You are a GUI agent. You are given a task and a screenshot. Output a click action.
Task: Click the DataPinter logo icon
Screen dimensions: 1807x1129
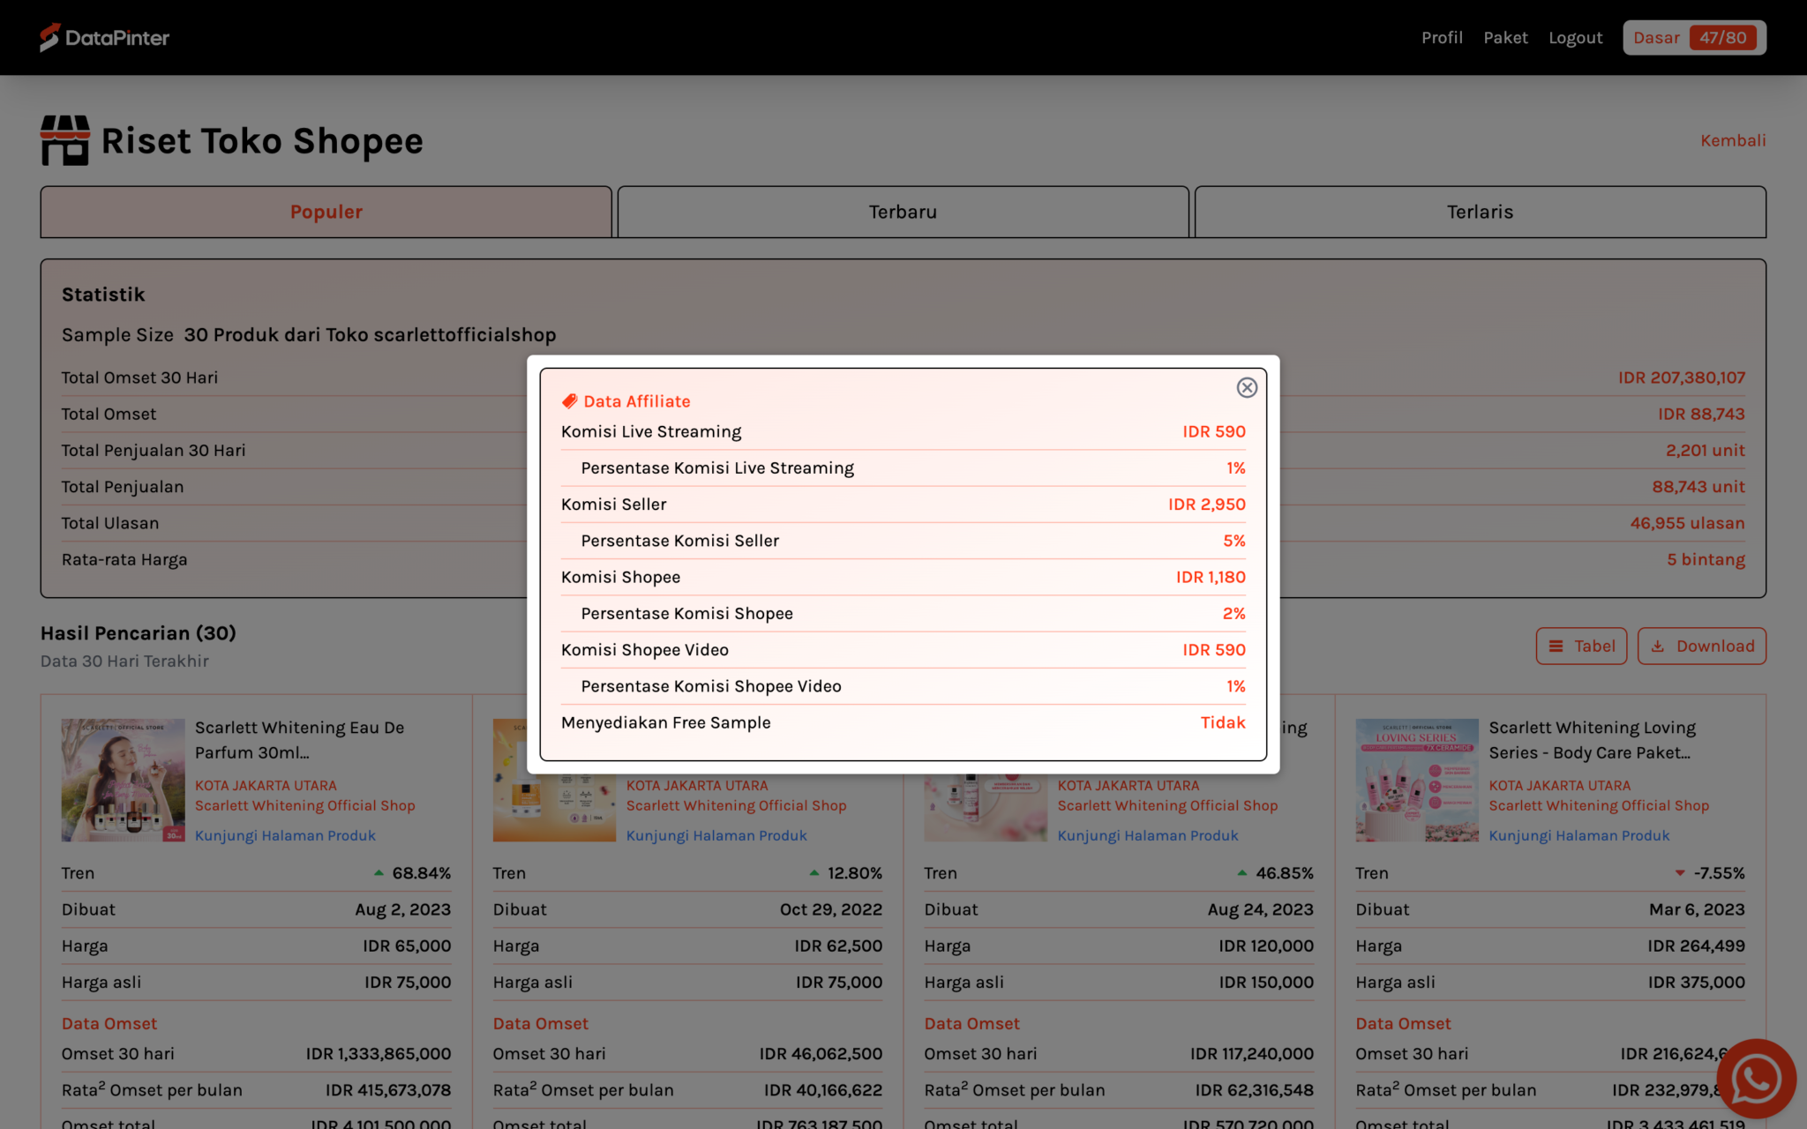click(50, 37)
